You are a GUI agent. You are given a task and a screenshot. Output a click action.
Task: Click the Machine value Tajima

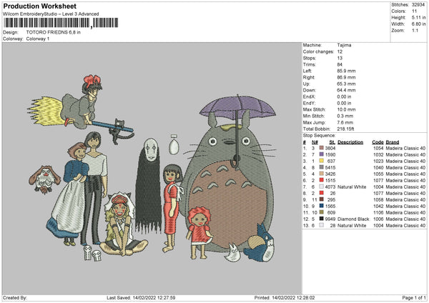[x=344, y=45]
